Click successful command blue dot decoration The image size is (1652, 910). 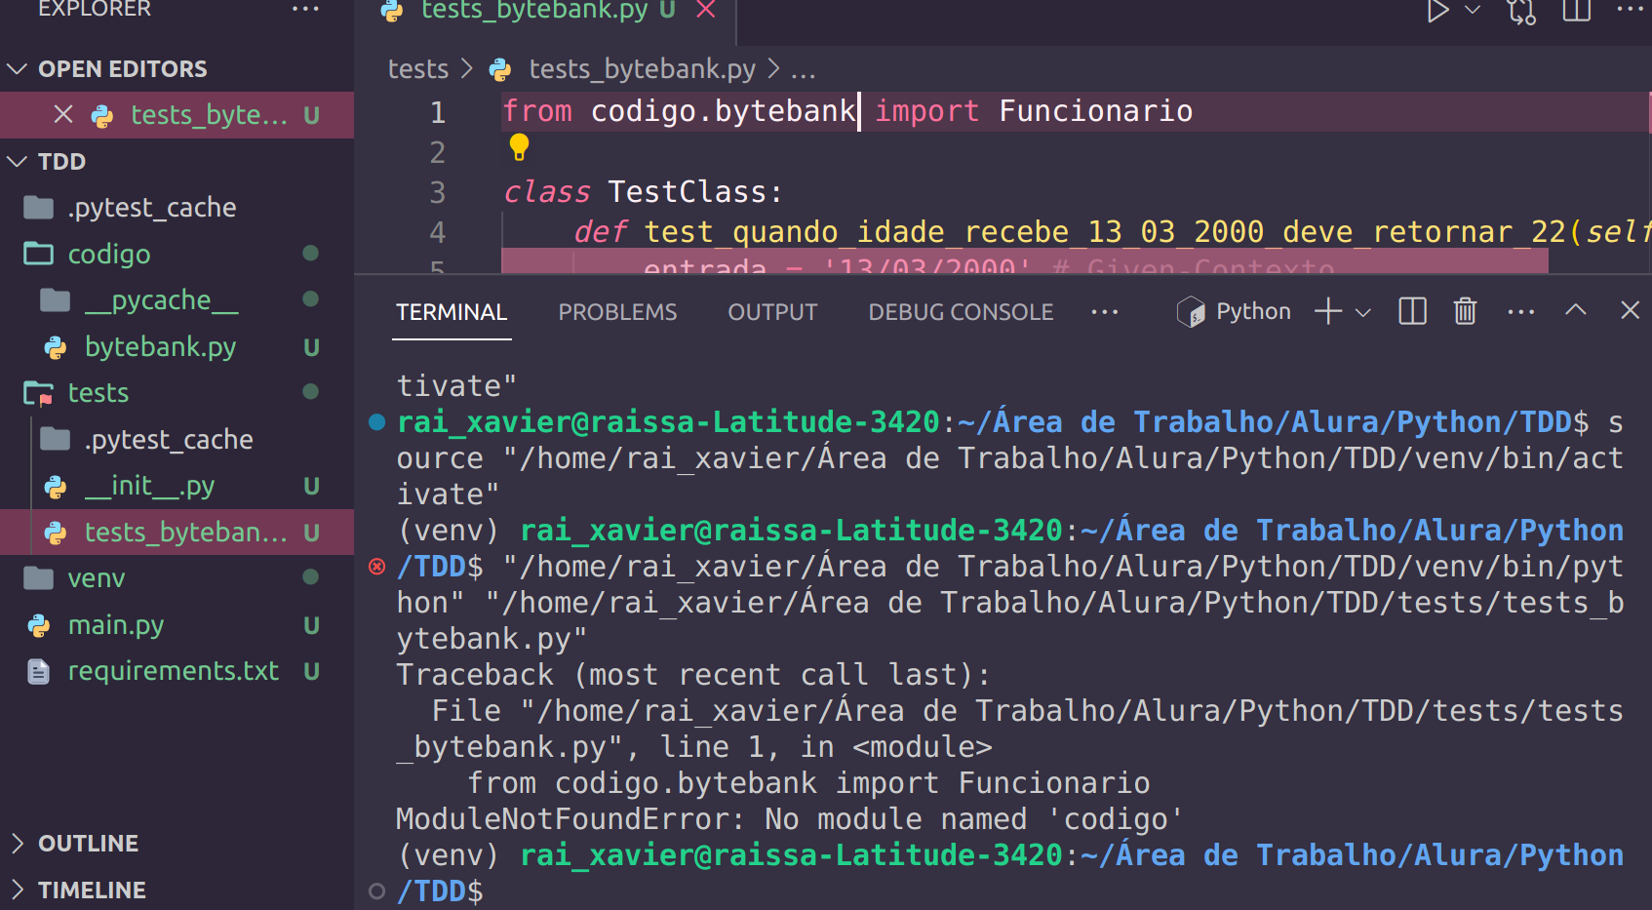pos(376,422)
